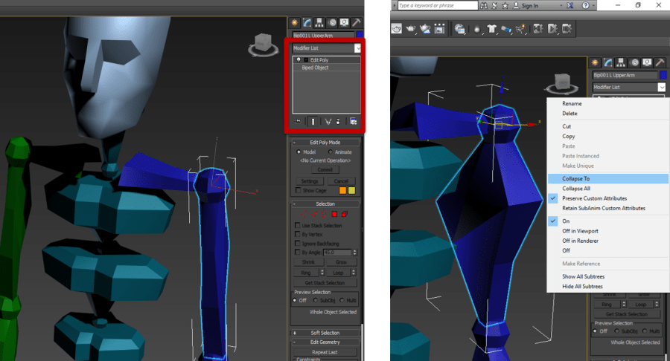Click the Get Stack Selection button
The height and width of the screenshot is (361, 670).
click(x=325, y=283)
